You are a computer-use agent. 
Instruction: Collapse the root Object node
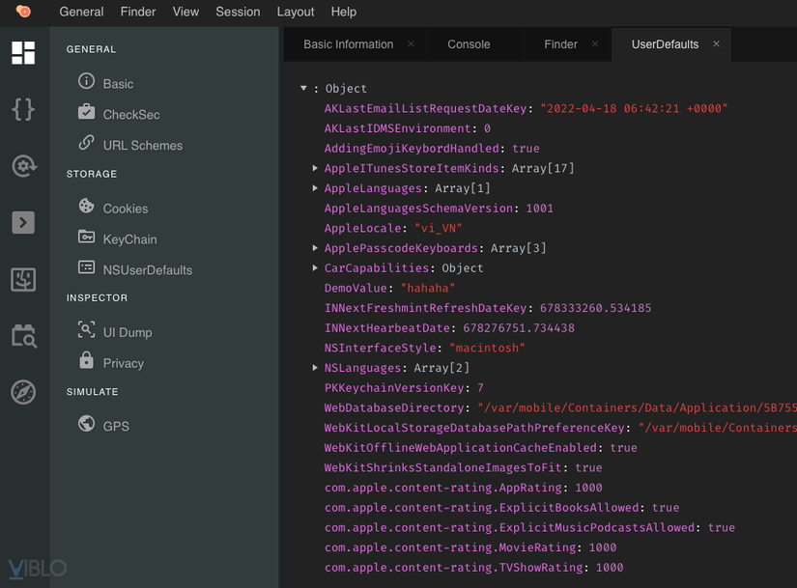point(303,88)
